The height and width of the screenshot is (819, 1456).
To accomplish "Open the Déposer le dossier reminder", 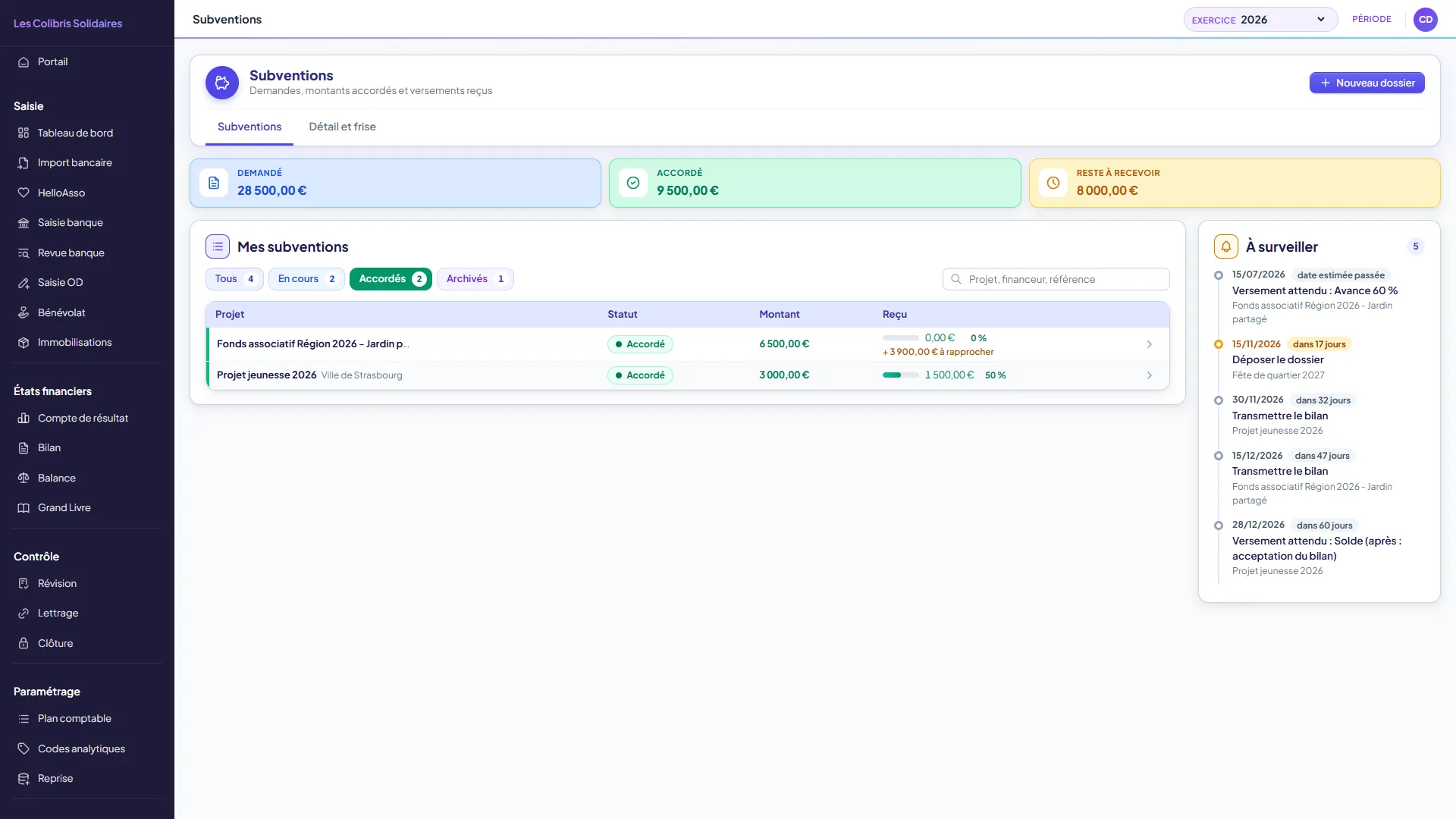I will [x=1278, y=359].
